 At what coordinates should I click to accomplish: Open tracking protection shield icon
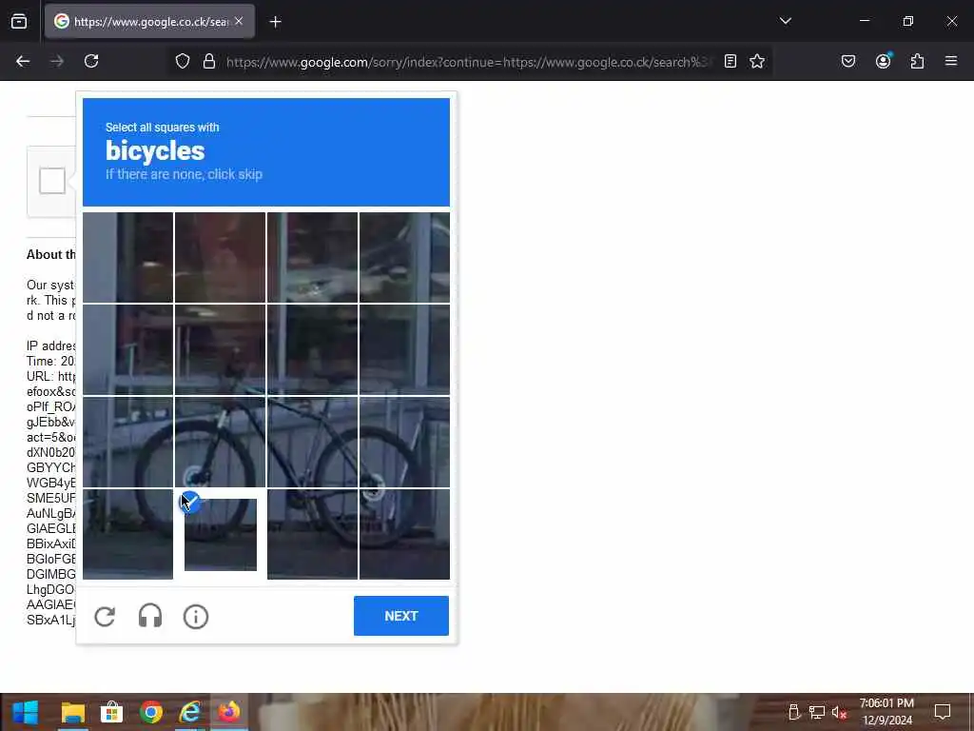[182, 61]
